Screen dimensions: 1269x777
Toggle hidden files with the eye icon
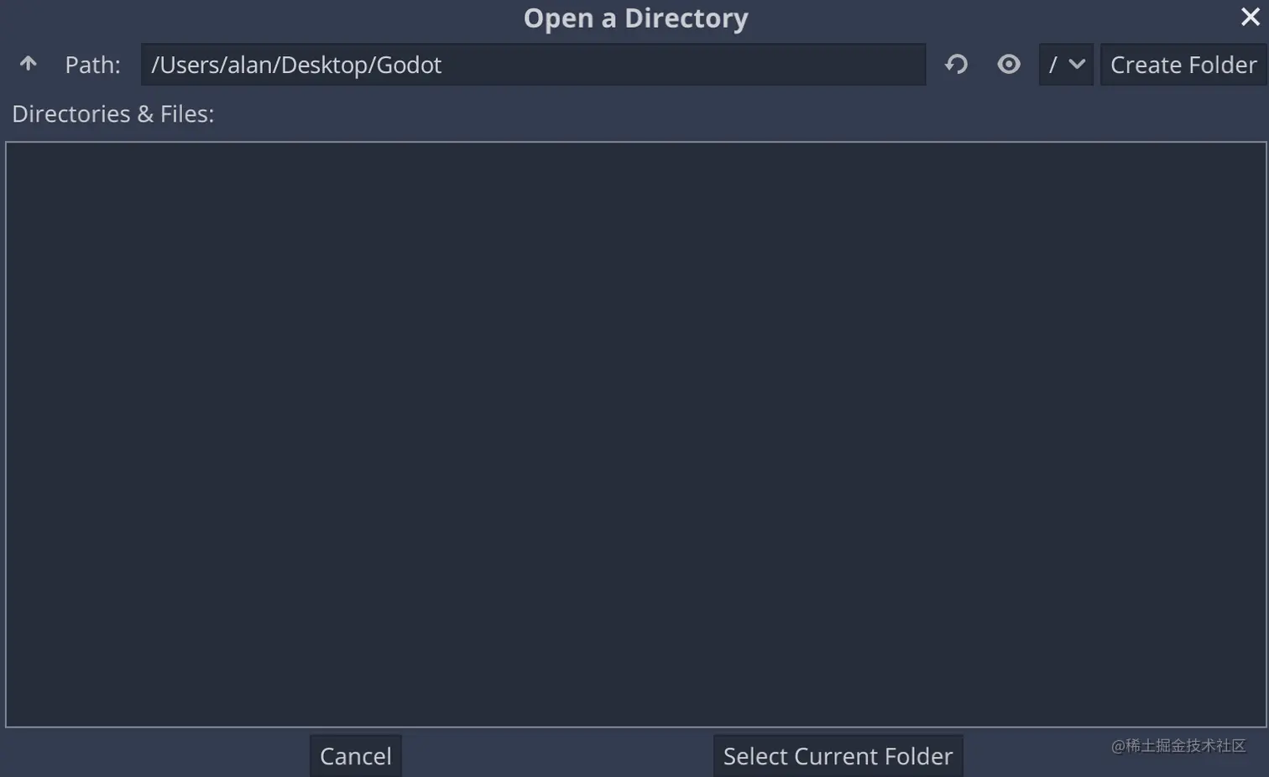coord(1008,64)
